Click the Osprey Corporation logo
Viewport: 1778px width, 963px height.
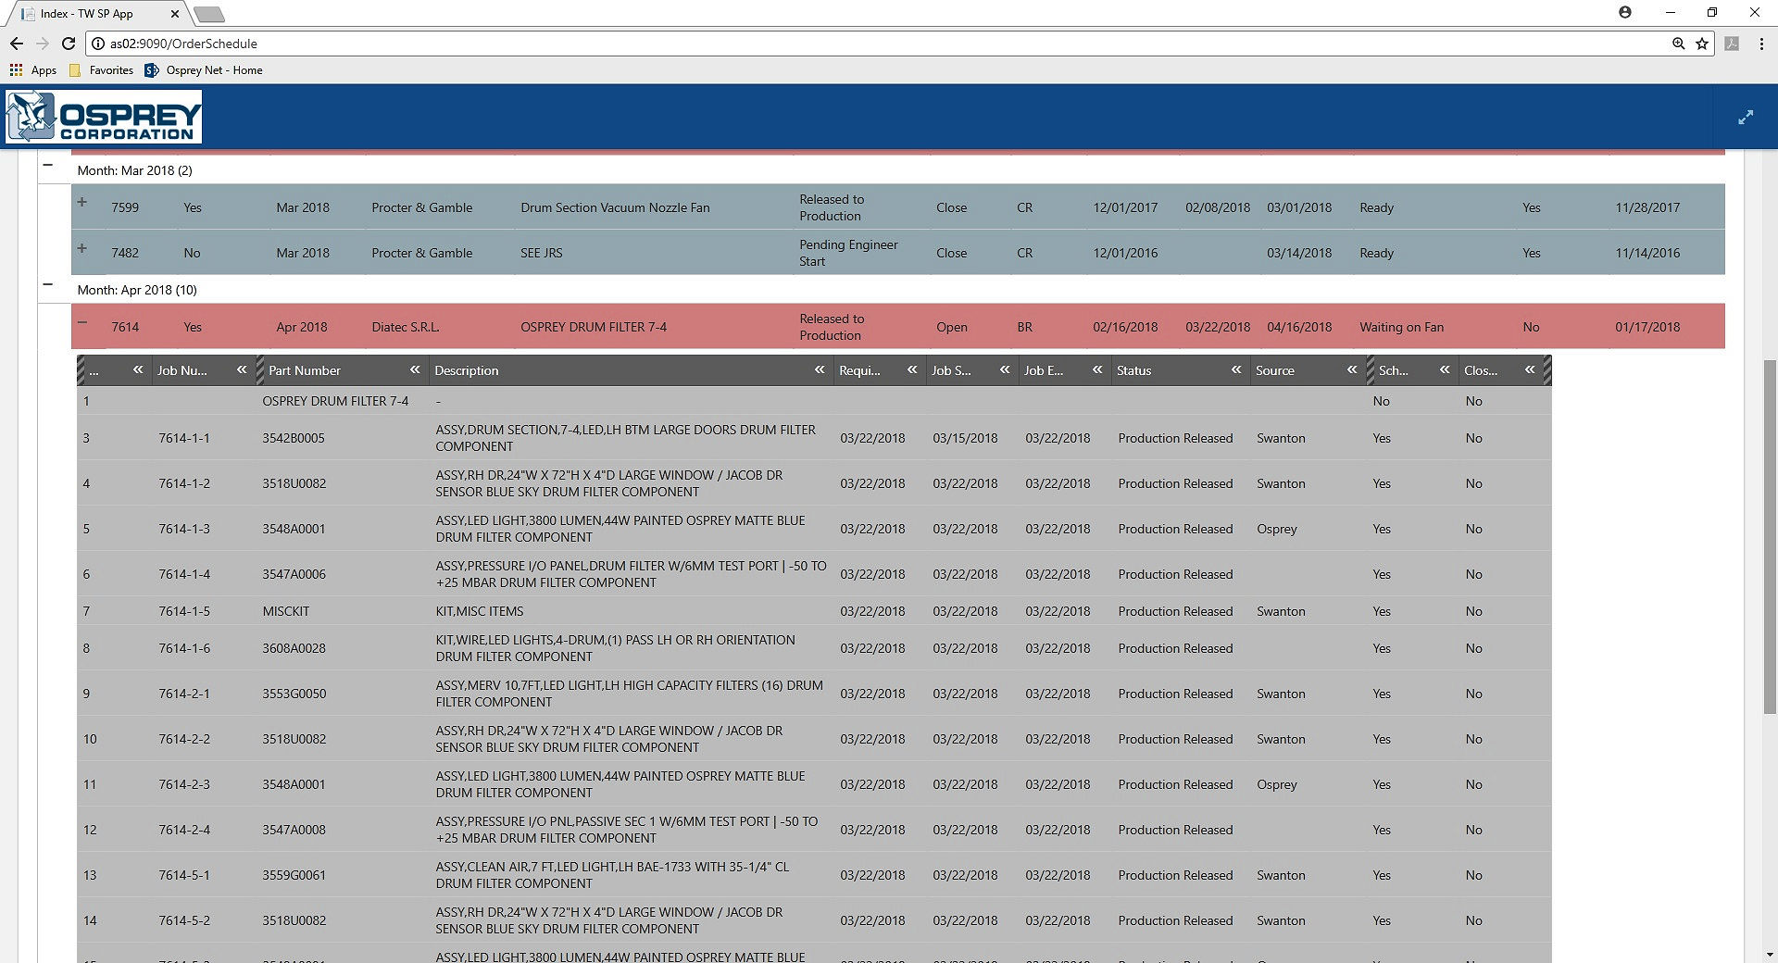click(104, 117)
